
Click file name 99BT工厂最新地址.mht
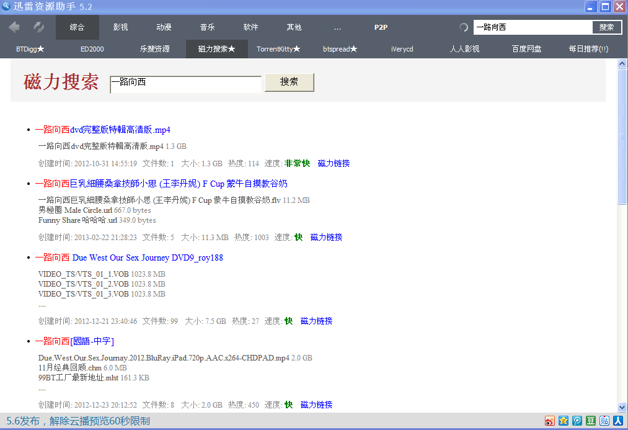(78, 378)
